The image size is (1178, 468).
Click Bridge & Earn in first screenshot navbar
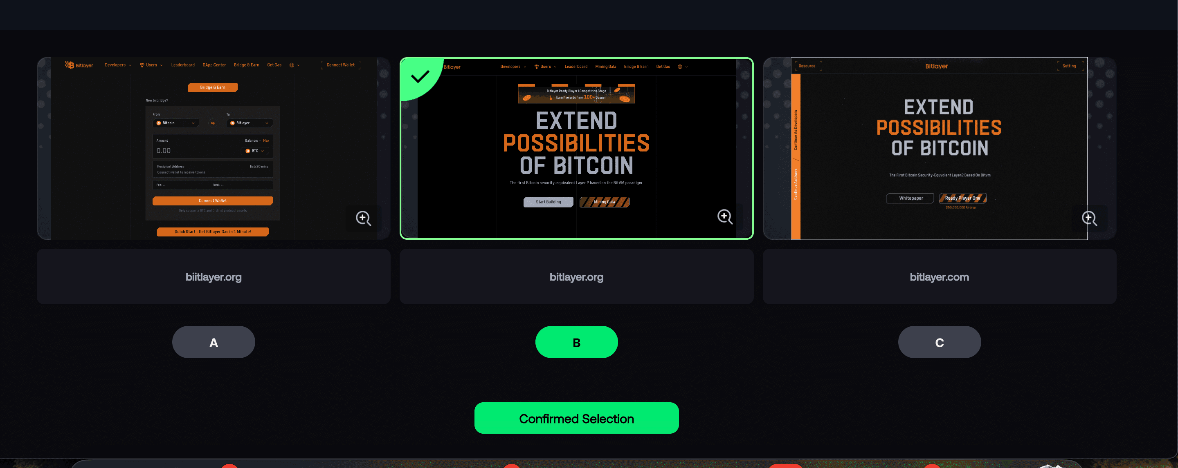(x=247, y=65)
